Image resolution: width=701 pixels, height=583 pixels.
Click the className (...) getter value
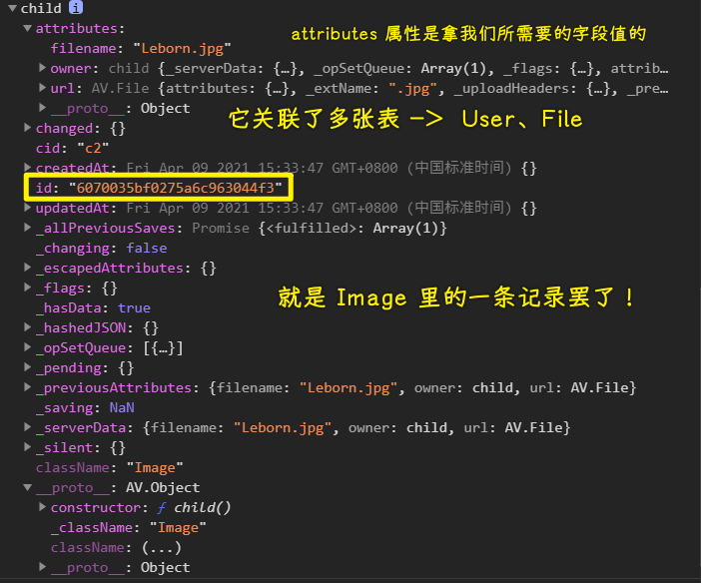click(x=162, y=547)
